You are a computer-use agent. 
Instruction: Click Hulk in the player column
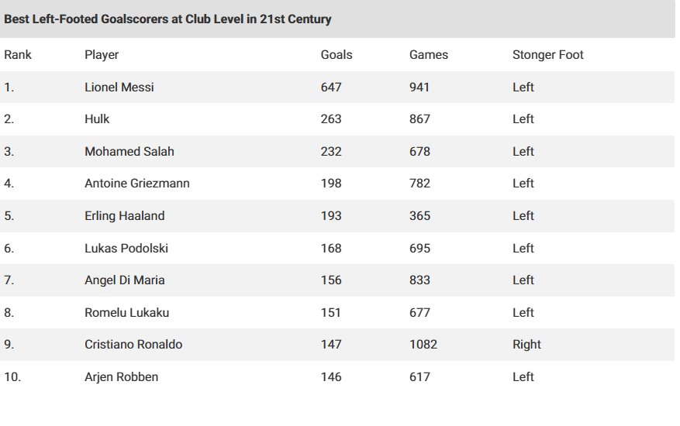click(x=95, y=119)
